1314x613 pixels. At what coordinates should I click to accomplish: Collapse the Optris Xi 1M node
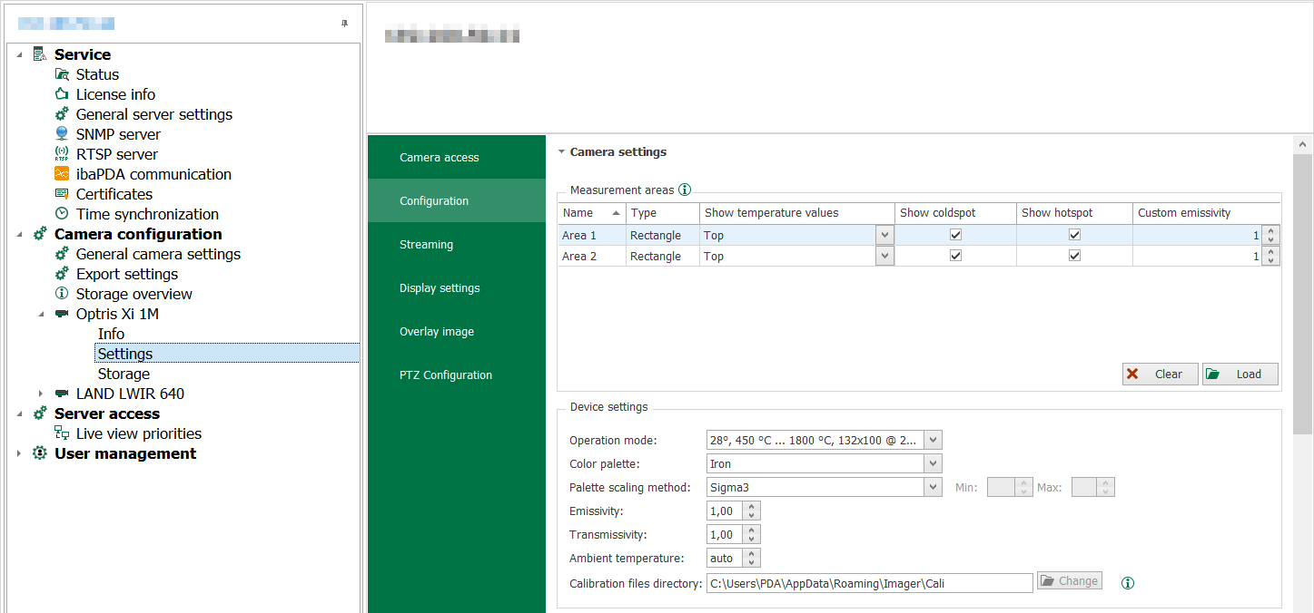[x=41, y=314]
